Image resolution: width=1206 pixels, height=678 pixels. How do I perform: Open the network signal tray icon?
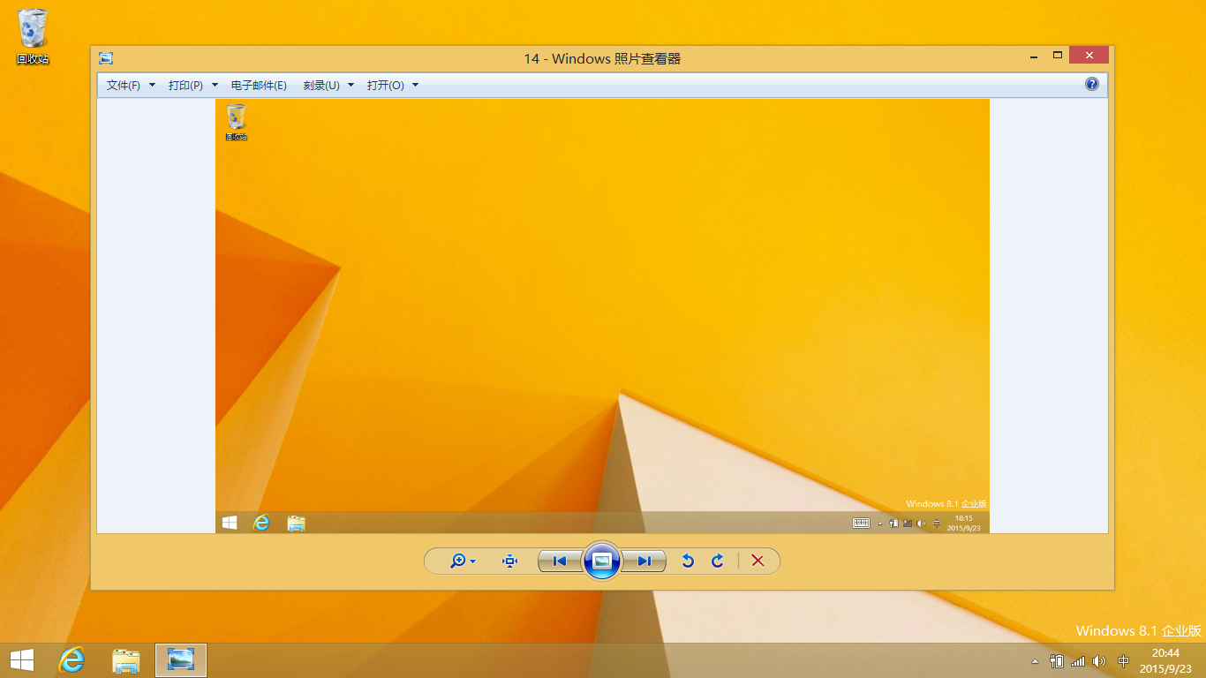tap(1077, 661)
